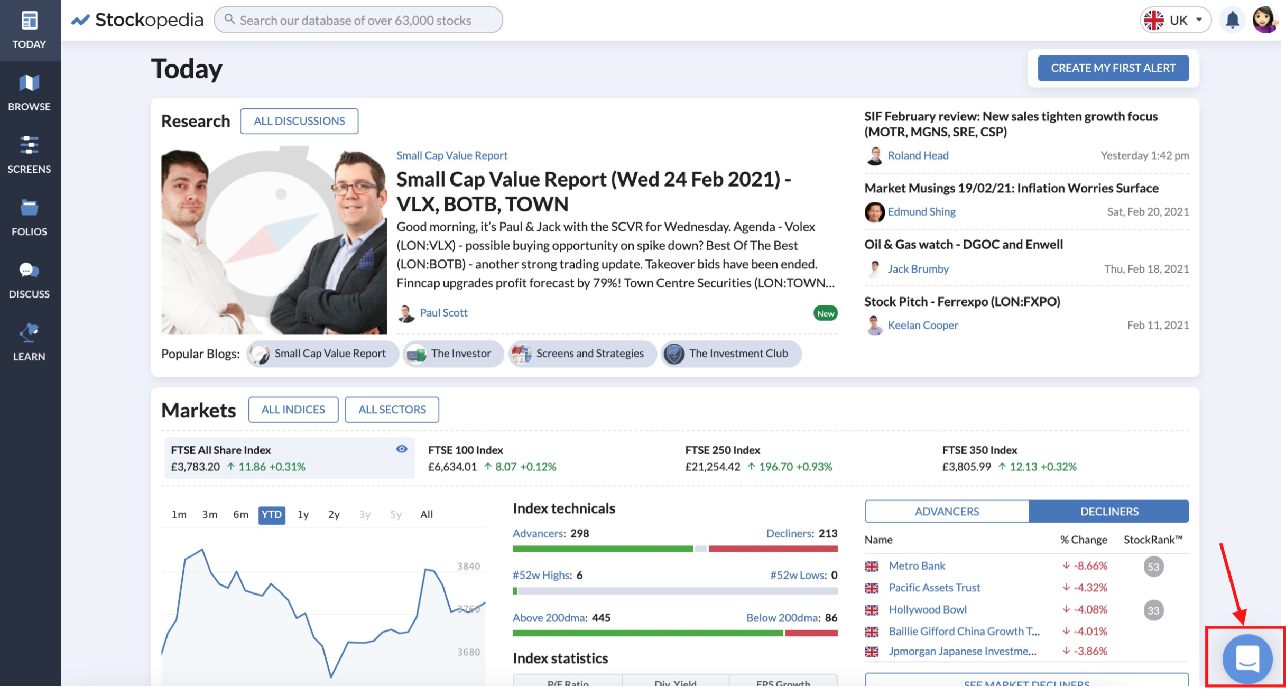Open All Sectors
The height and width of the screenshot is (696, 1286).
[x=392, y=410]
